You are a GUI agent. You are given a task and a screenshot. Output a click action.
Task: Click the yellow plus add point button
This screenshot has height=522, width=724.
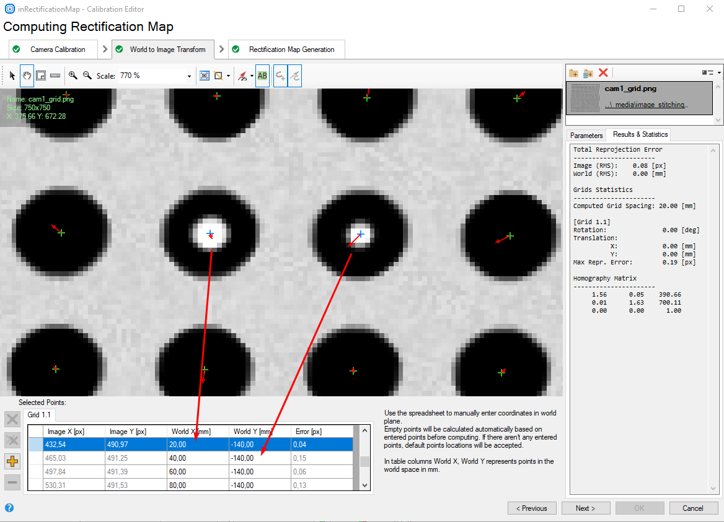coord(12,461)
